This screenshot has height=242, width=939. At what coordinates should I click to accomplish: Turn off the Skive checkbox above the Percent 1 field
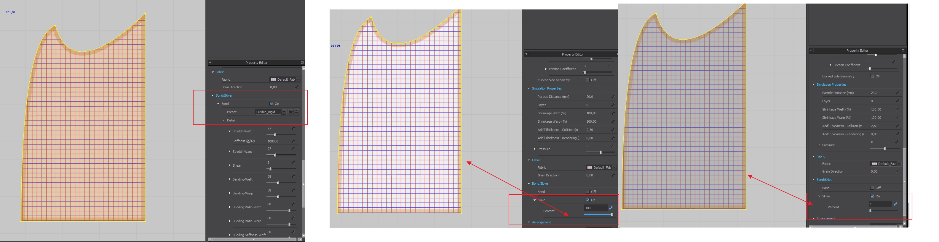coord(872,196)
